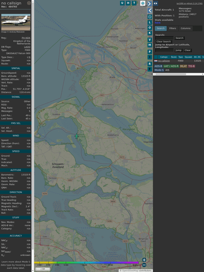The width and height of the screenshot is (204, 272).
Task: Zoom out the map with minus
Action: click(x=144, y=265)
